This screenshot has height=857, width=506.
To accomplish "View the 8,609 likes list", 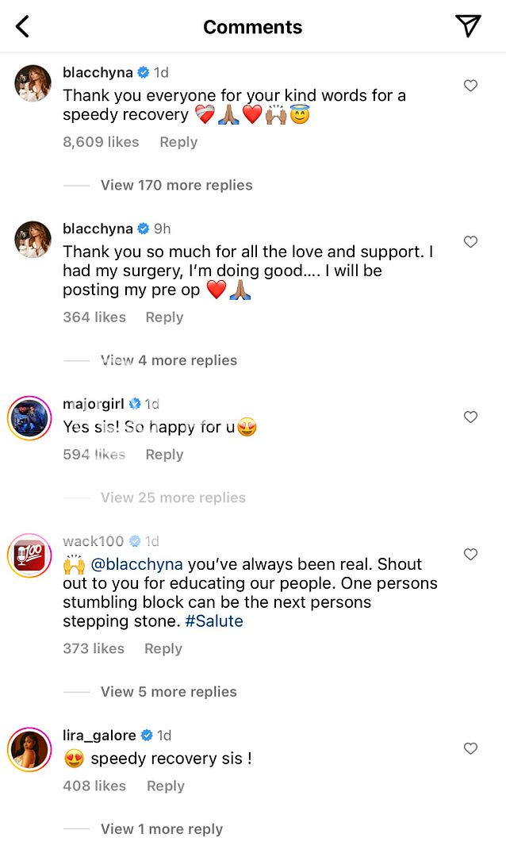I will tap(101, 142).
